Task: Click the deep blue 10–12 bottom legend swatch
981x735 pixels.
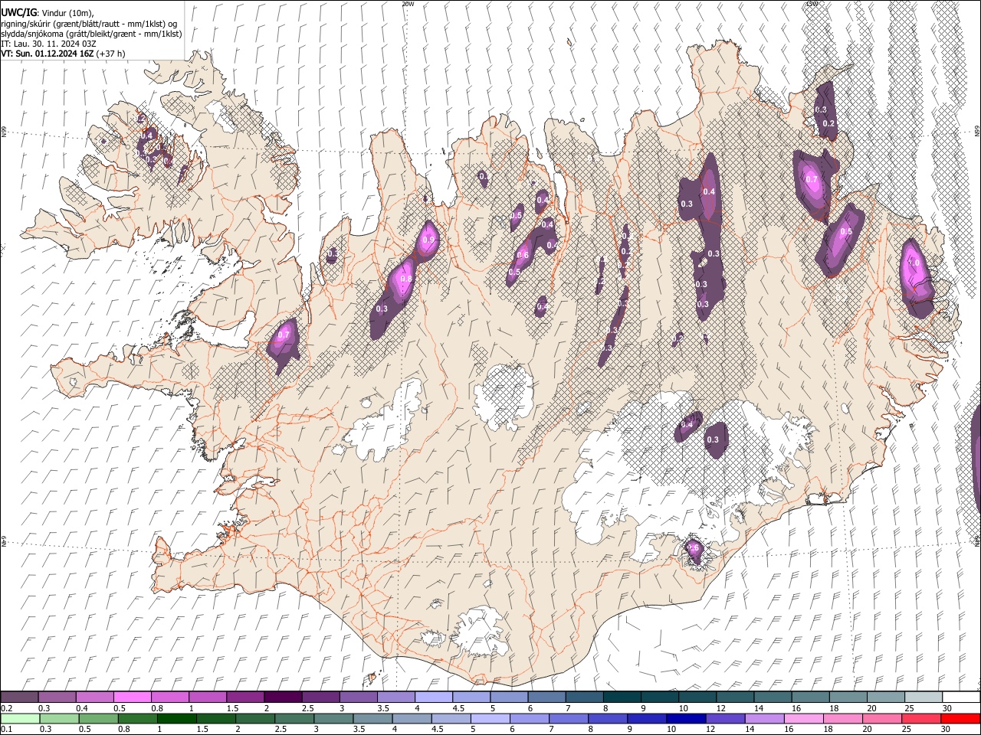Action: pyautogui.click(x=686, y=718)
